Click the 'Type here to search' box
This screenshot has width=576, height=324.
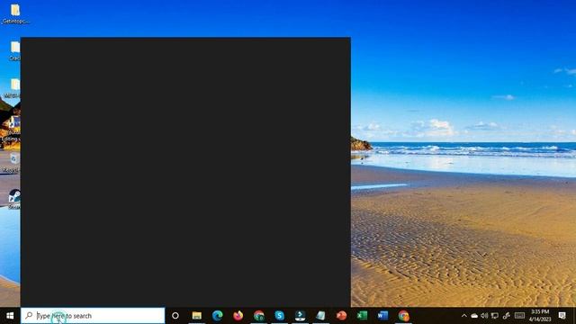(x=93, y=316)
